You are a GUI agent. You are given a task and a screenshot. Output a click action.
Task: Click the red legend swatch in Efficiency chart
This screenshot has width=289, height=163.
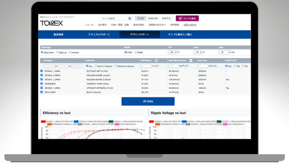pos(43,121)
